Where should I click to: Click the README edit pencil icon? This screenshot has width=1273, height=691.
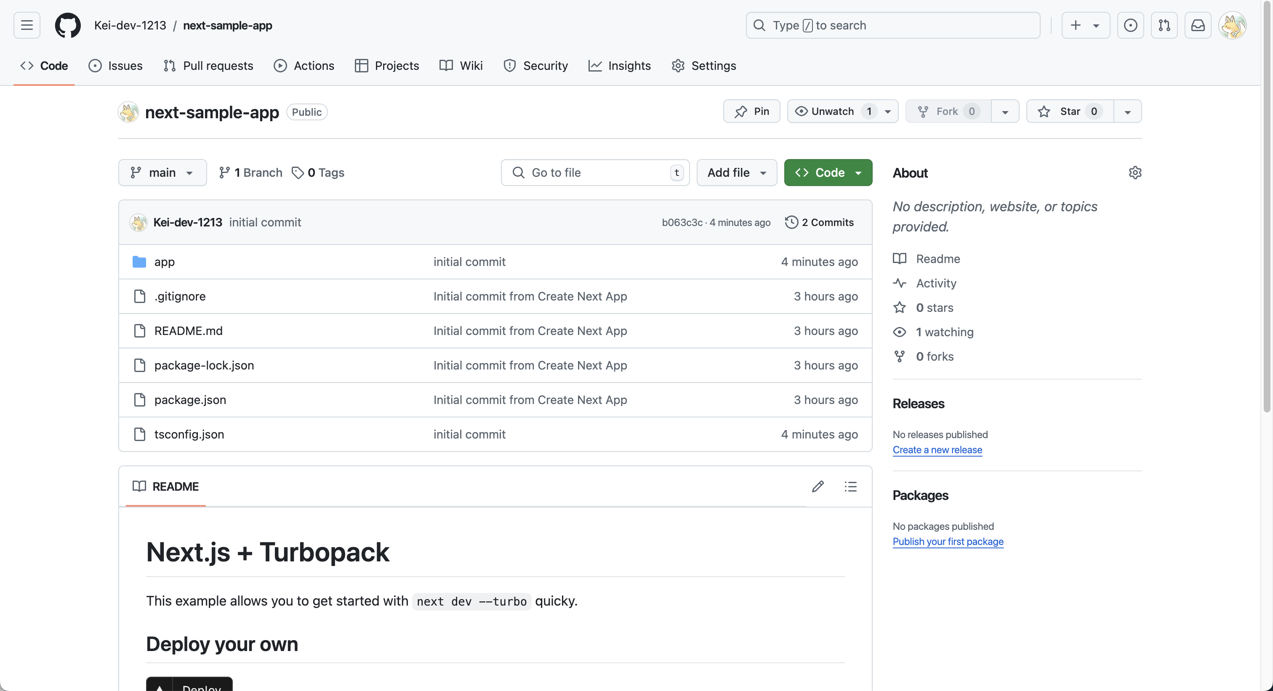point(818,486)
